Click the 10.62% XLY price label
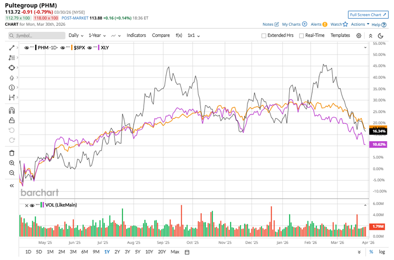Image resolution: width=394 pixels, height=260 pixels. pos(378,144)
